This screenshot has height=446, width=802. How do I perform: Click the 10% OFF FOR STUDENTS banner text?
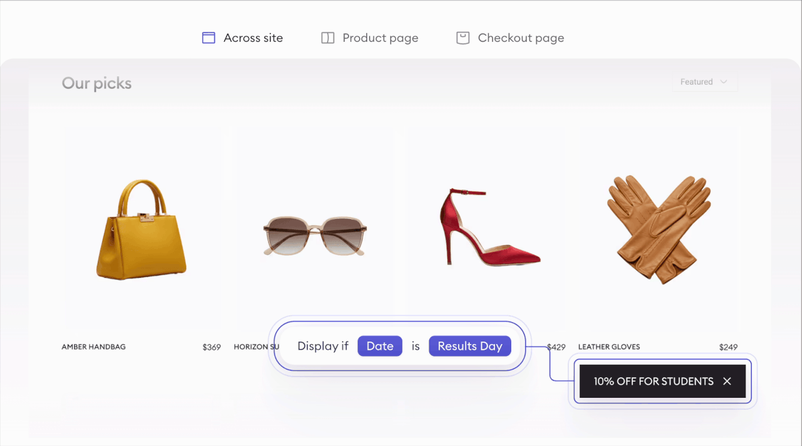pyautogui.click(x=654, y=381)
